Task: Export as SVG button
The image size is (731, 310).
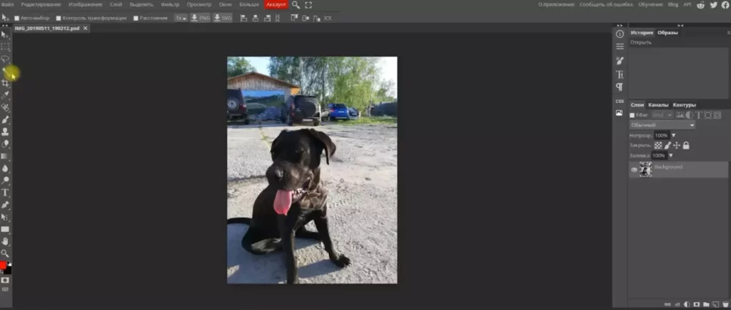Action: click(223, 18)
